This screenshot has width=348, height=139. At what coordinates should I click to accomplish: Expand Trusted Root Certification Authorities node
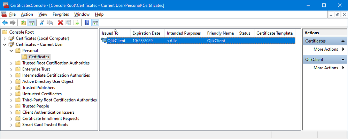coord(11,63)
